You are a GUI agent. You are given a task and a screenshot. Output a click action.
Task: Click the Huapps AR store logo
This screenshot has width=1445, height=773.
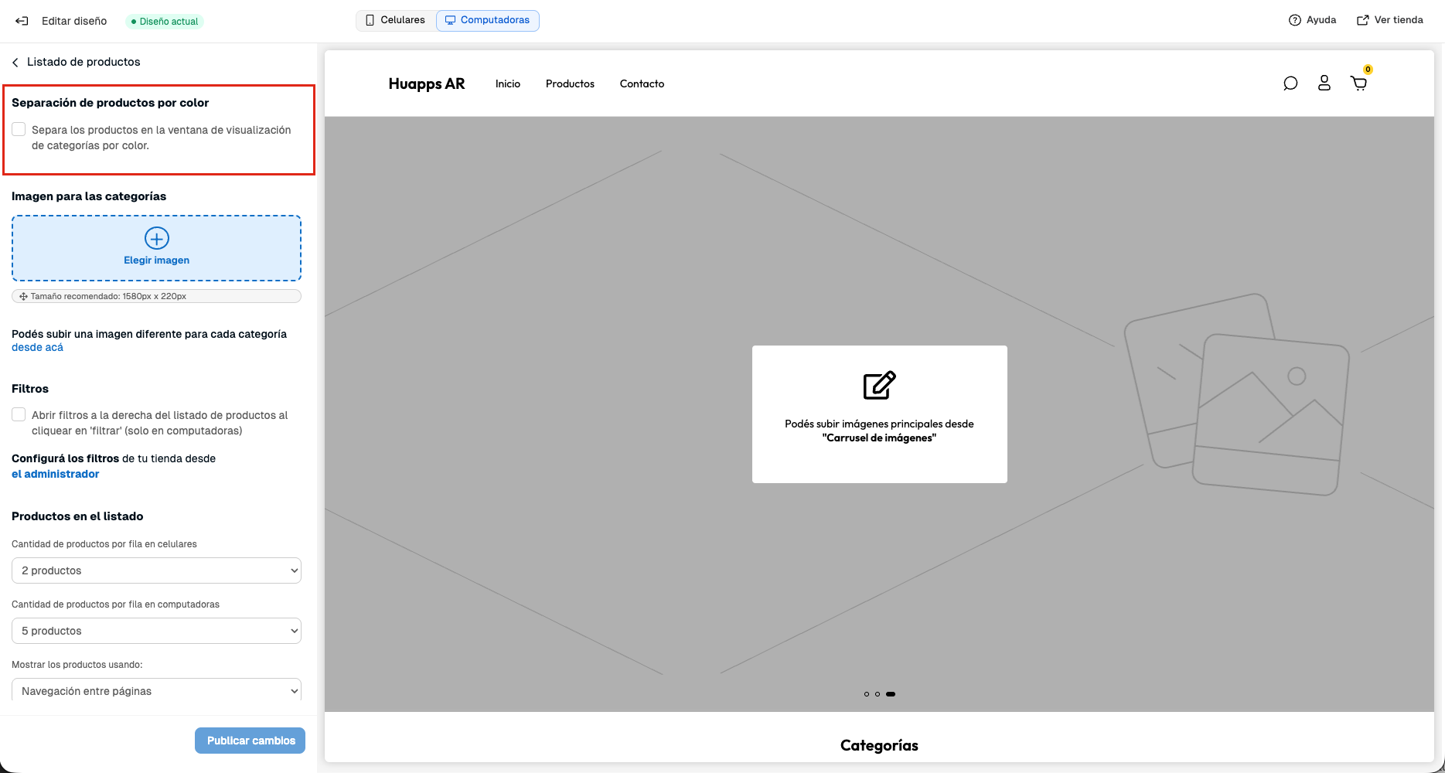[427, 83]
